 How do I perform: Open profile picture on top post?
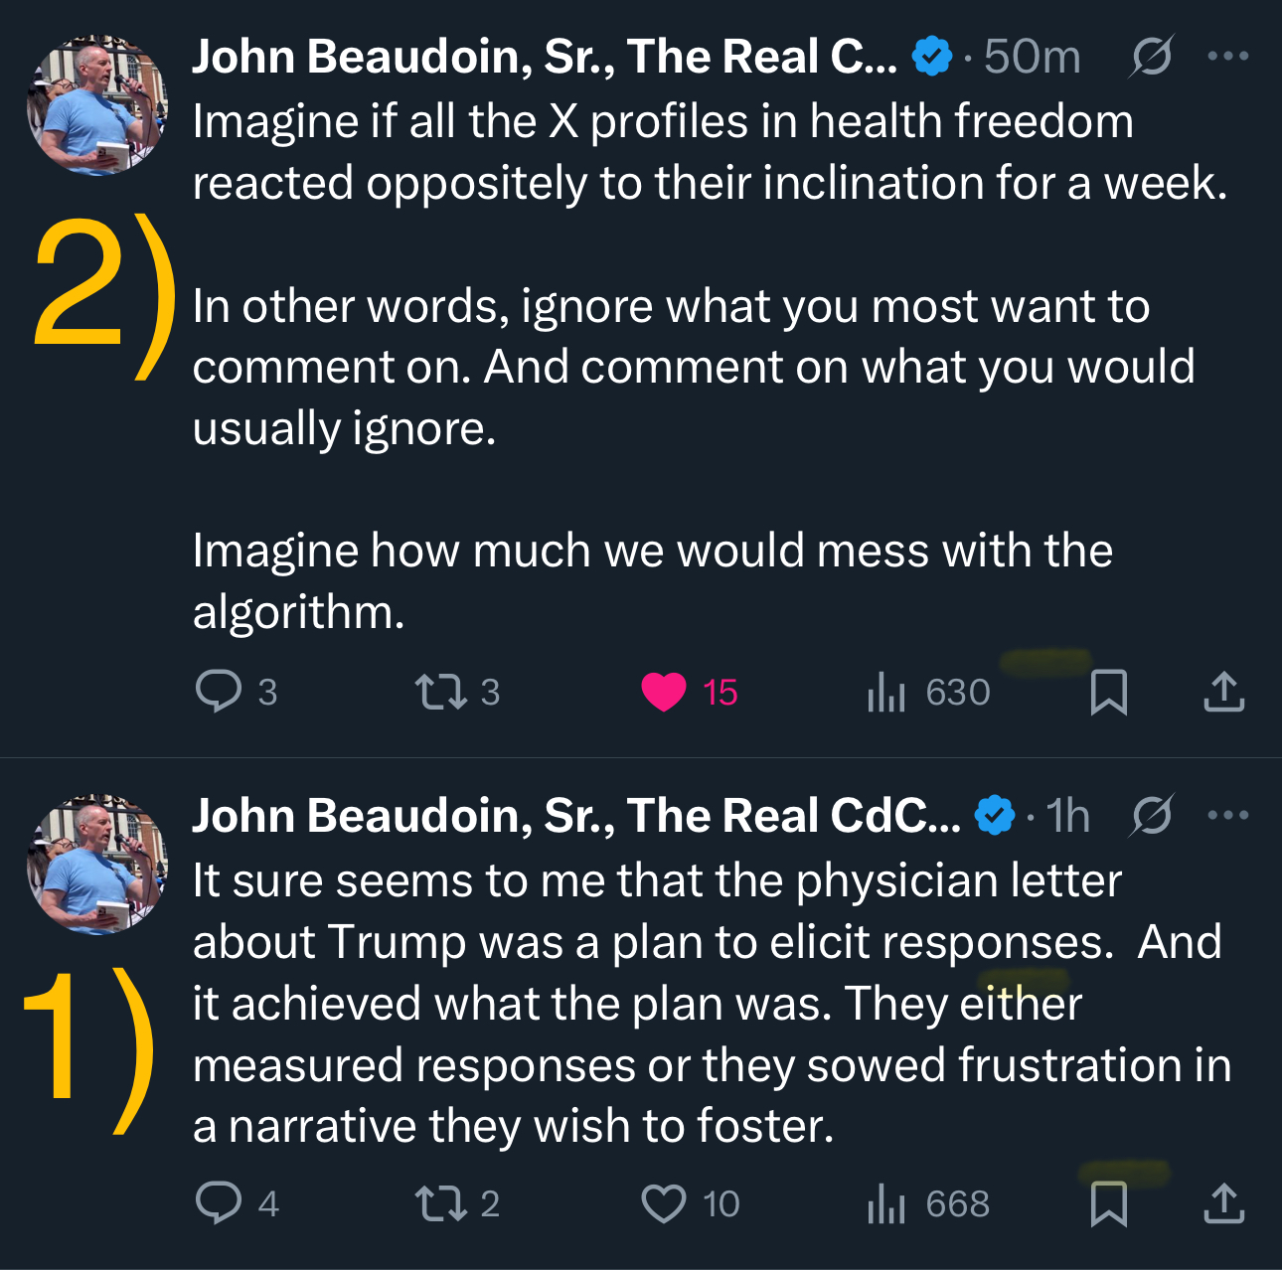tap(96, 106)
